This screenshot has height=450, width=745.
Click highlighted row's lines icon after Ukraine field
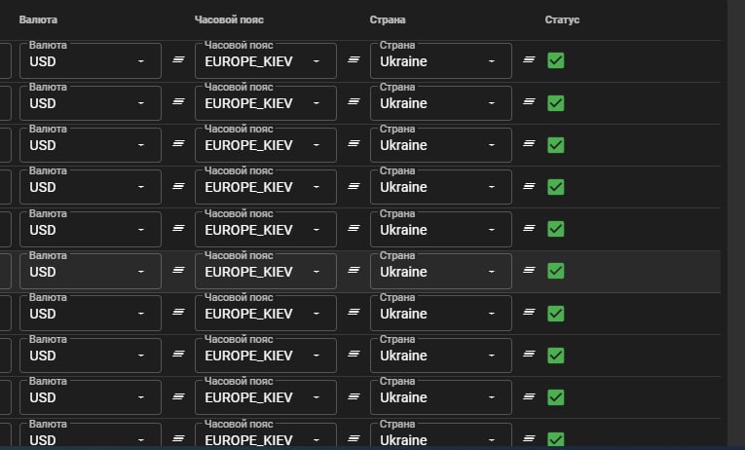click(x=530, y=271)
